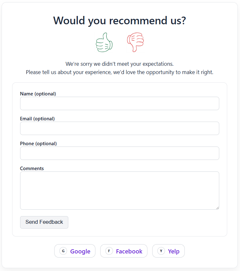Click the thumbs down recommendation icon
240x271 pixels.
click(x=135, y=42)
